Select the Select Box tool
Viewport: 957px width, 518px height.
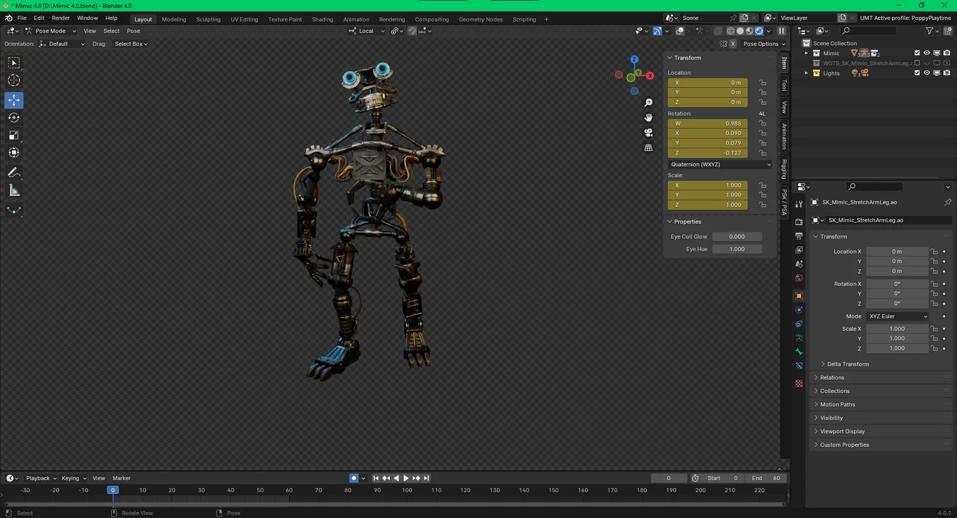(x=14, y=63)
